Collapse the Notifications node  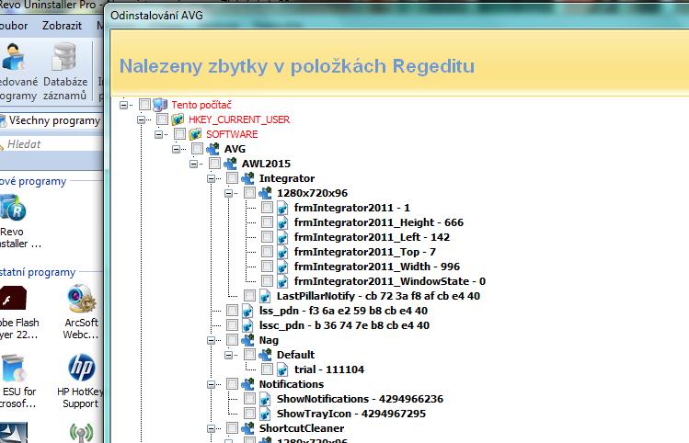click(x=212, y=384)
